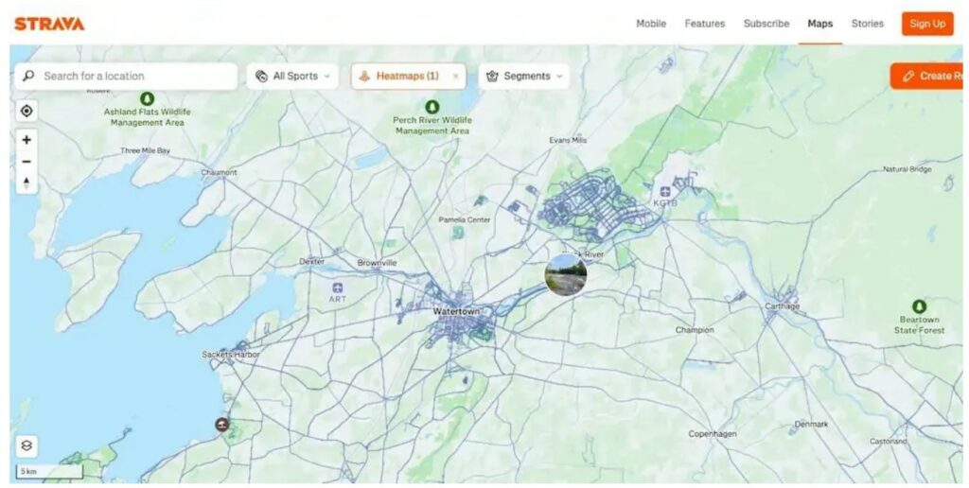
Task: Click the Sign Up button
Action: tap(927, 24)
